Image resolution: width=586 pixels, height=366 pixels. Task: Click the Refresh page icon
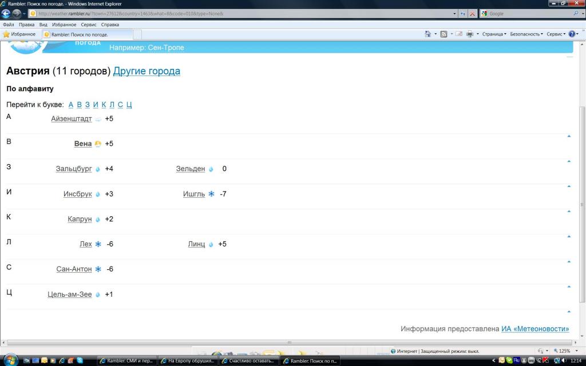click(x=463, y=14)
